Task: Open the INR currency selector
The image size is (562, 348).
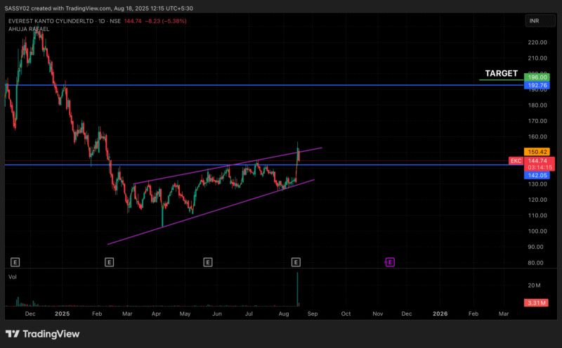Action: click(535, 22)
